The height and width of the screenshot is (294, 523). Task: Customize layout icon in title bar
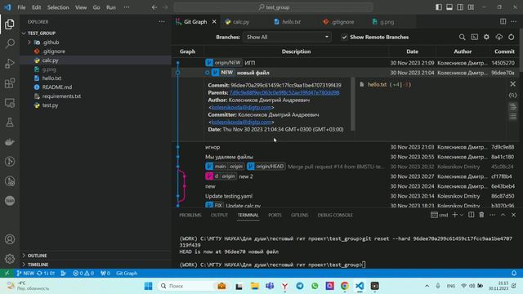click(x=471, y=7)
